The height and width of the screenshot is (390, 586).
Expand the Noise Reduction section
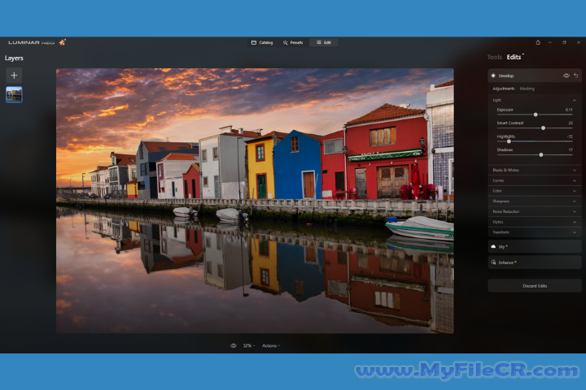tap(535, 211)
